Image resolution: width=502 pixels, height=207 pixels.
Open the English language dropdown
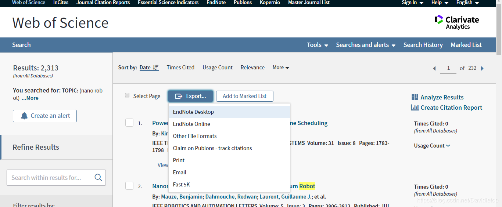(468, 3)
